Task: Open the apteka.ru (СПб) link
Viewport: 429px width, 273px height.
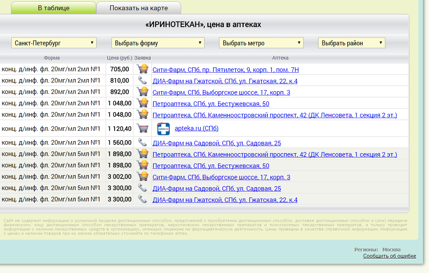Action: pos(196,128)
